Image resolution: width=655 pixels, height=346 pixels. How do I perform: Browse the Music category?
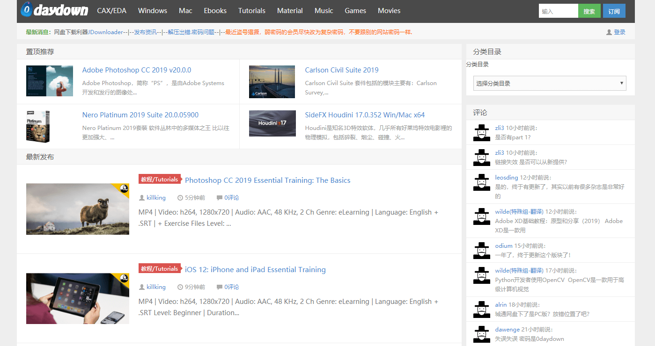point(324,10)
